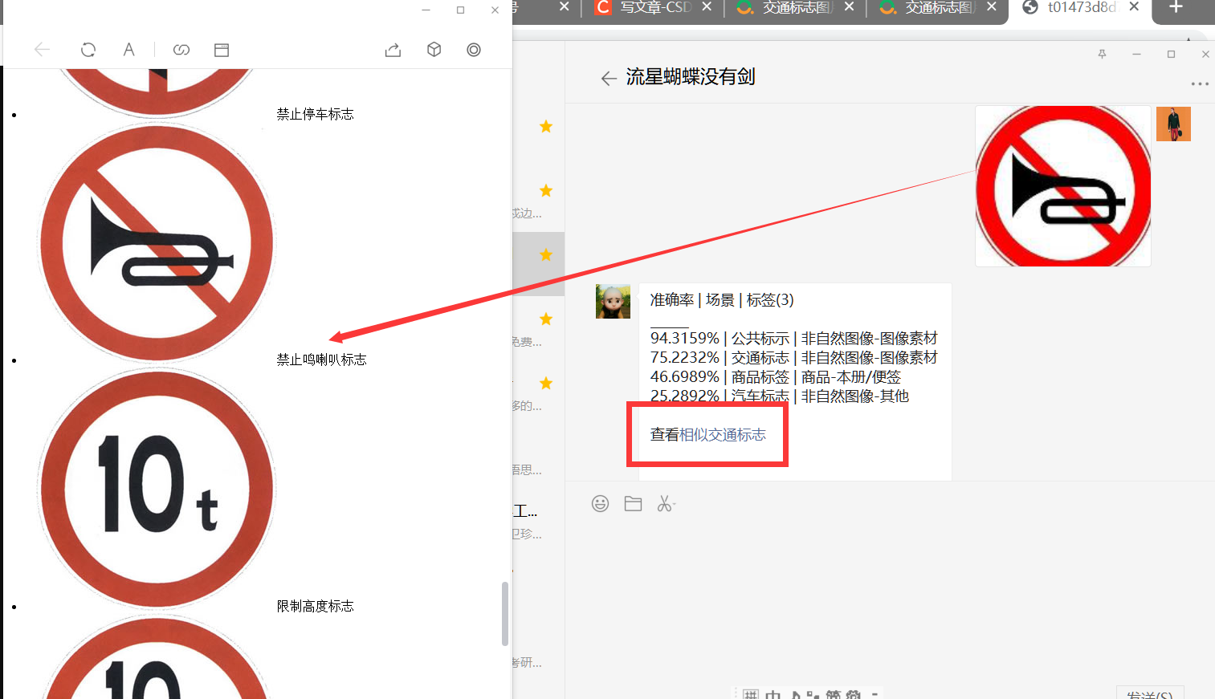
Task: Close the first 交通标志图 tab
Action: tap(850, 6)
